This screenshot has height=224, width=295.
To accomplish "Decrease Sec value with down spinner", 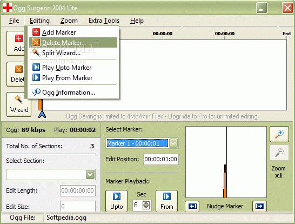I will tap(146, 207).
